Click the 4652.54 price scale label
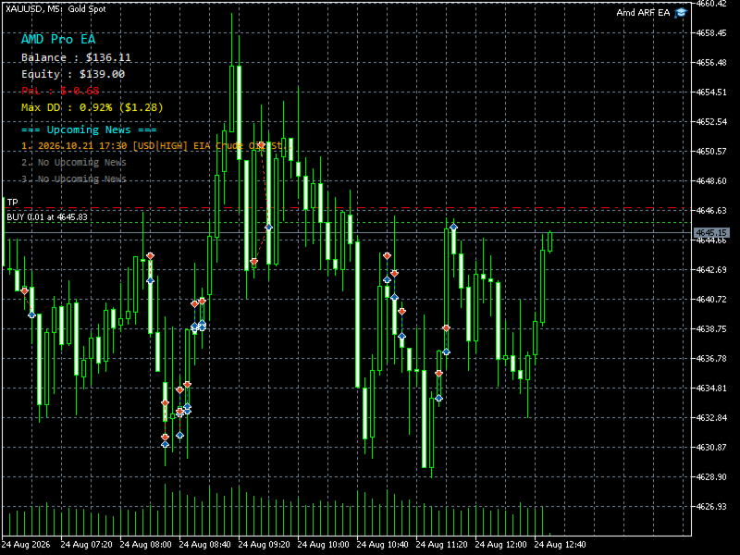The image size is (740, 555). 711,122
